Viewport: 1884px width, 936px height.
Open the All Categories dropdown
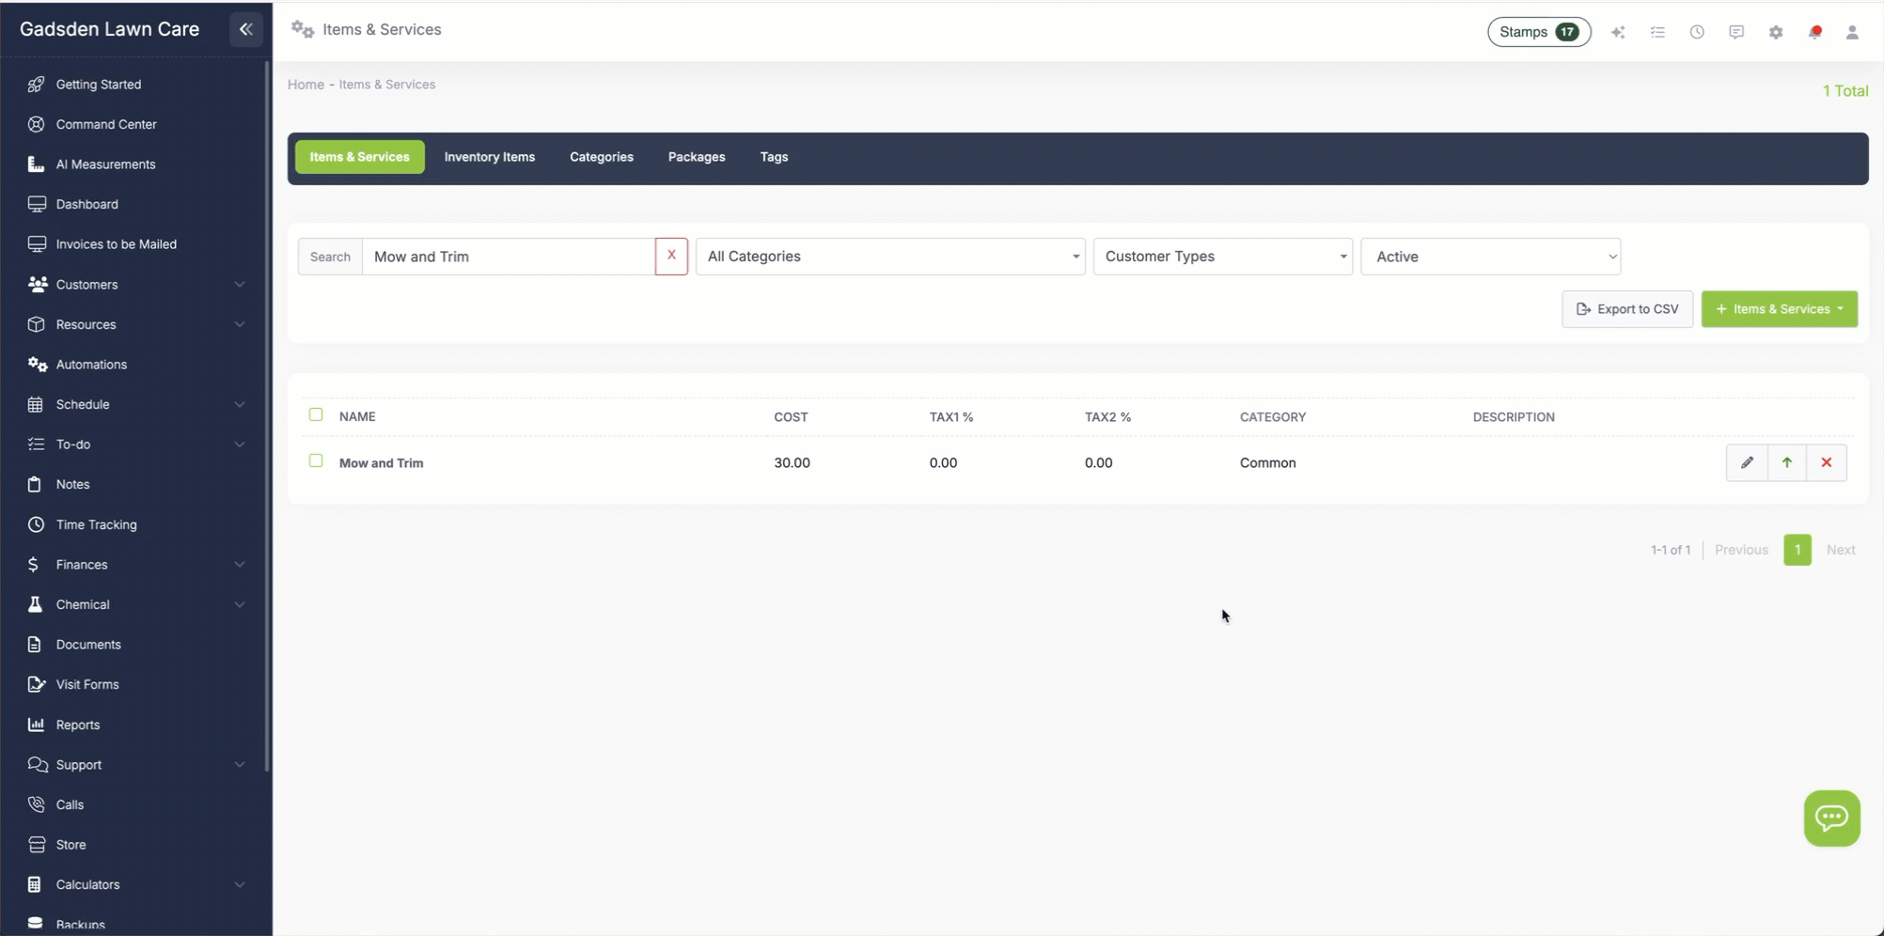point(889,257)
